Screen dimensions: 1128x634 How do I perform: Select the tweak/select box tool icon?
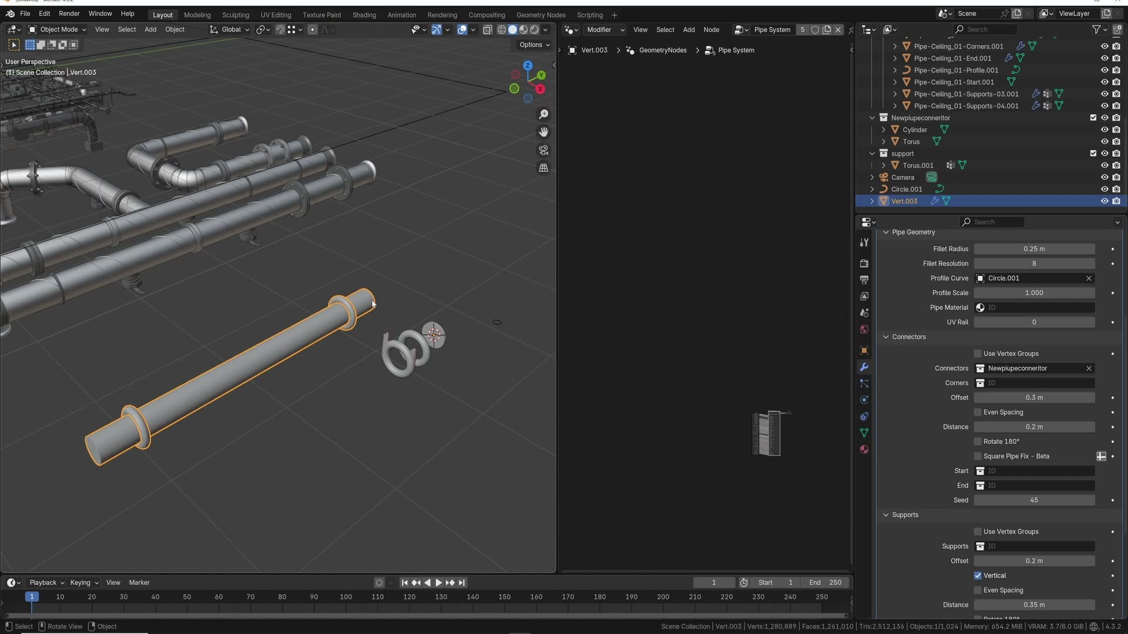14,45
